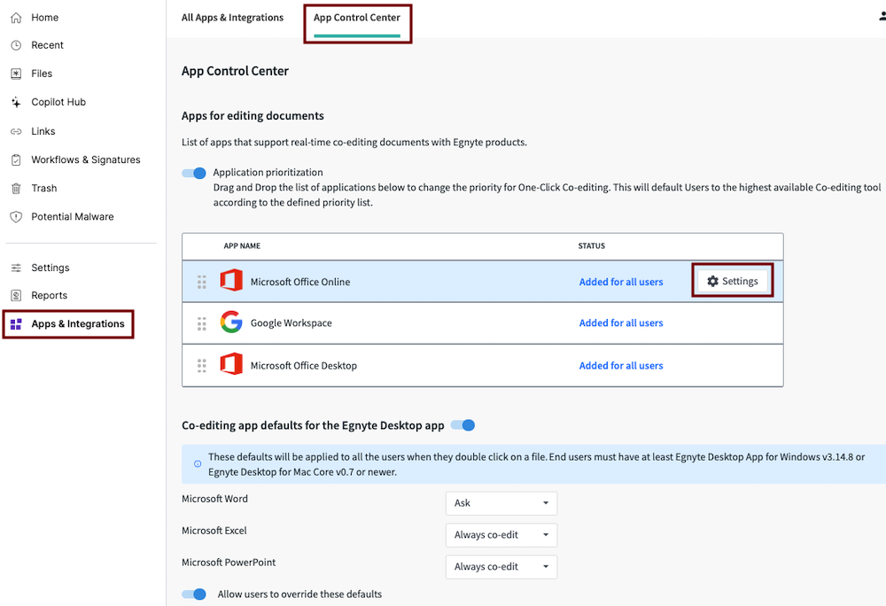Click the gear icon in the Settings button
Screen dimensions: 886x606
coord(712,281)
